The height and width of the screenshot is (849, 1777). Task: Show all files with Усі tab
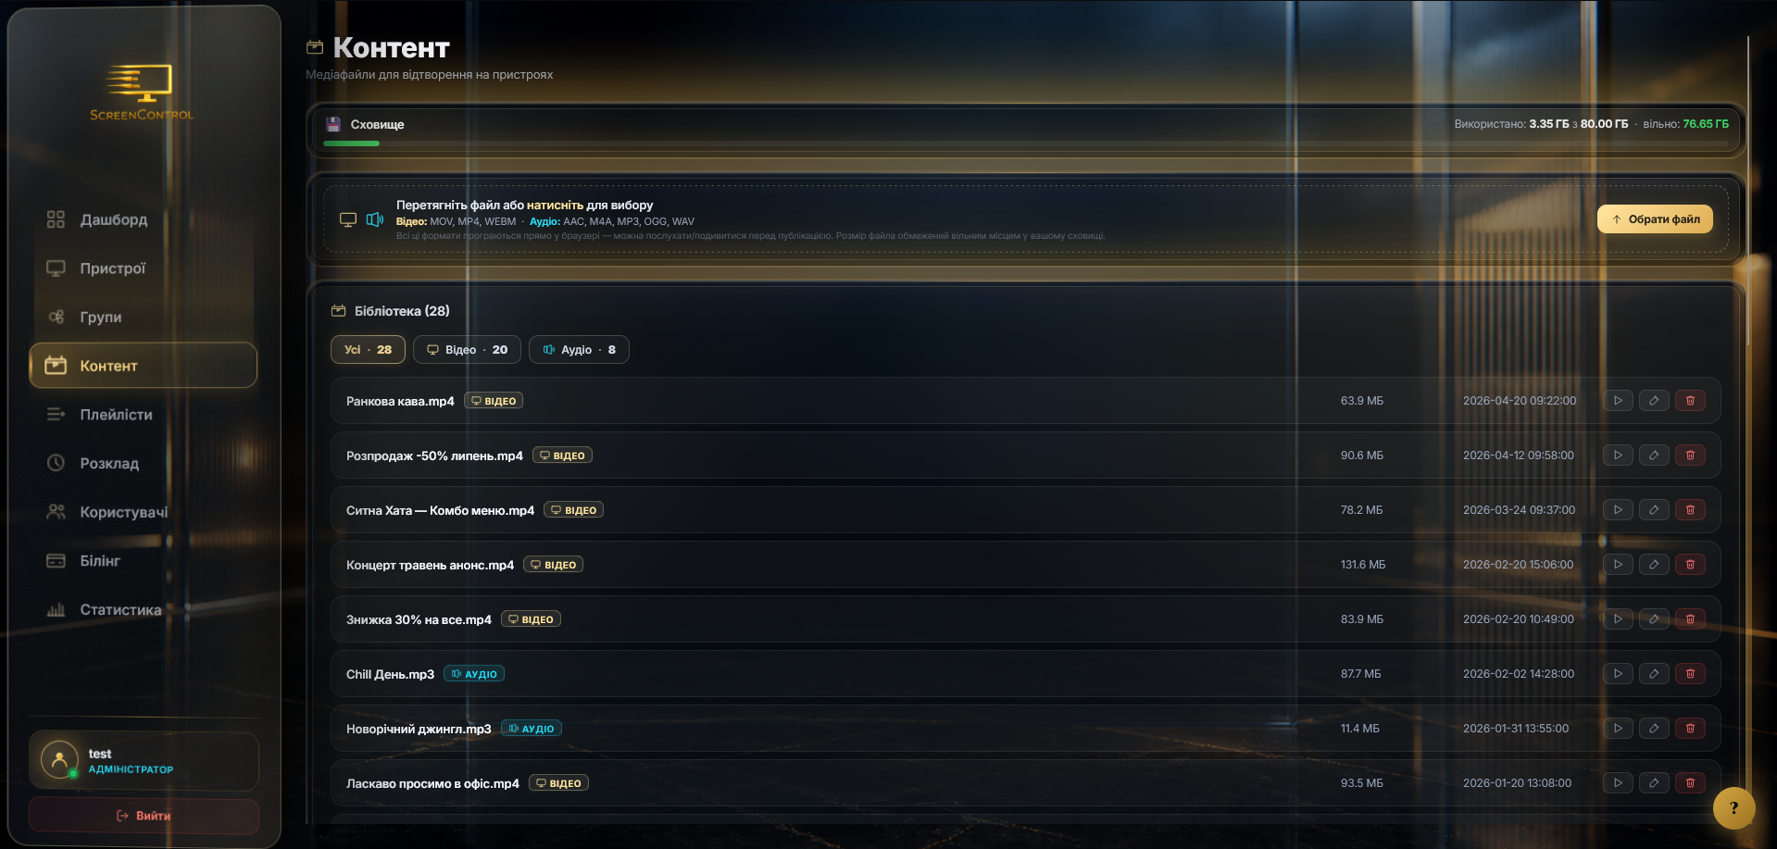368,350
